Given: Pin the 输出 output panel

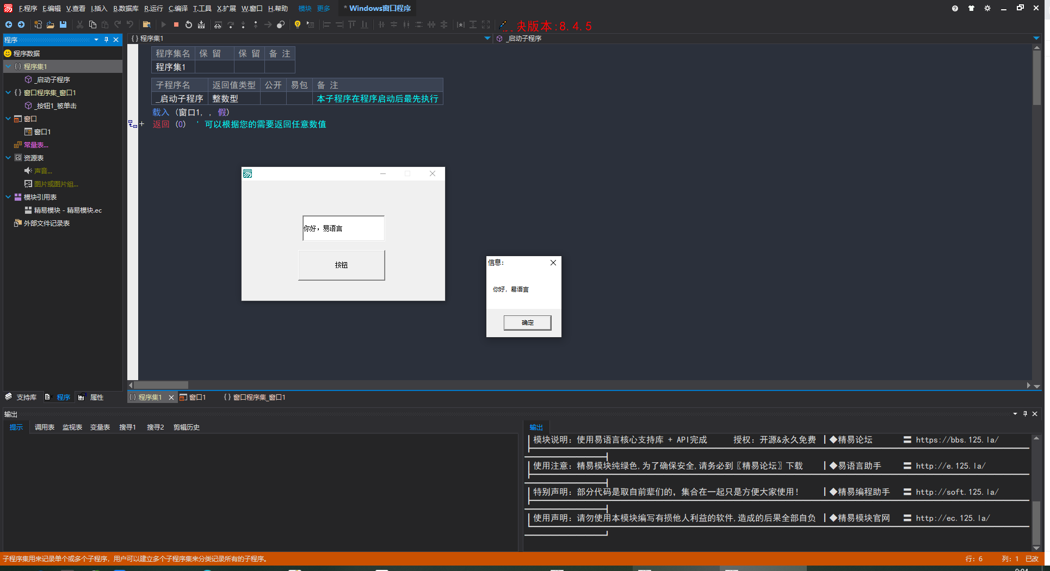Looking at the screenshot, I should 1025,414.
